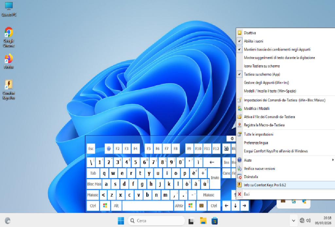Open Modelli / Incolla il testo (Win+Spazio)
335x227 pixels.
click(286, 91)
